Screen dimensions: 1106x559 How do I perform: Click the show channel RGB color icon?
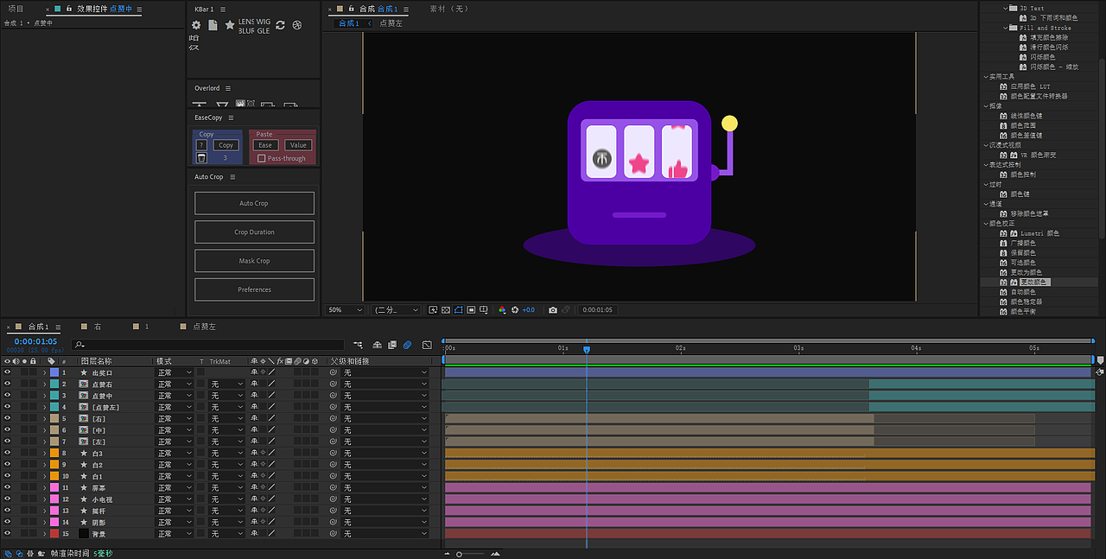tap(502, 309)
